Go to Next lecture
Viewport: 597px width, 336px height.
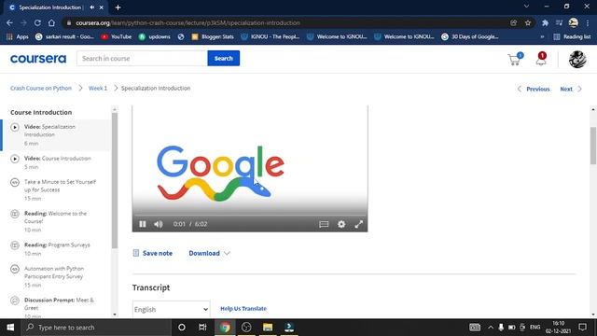click(571, 89)
